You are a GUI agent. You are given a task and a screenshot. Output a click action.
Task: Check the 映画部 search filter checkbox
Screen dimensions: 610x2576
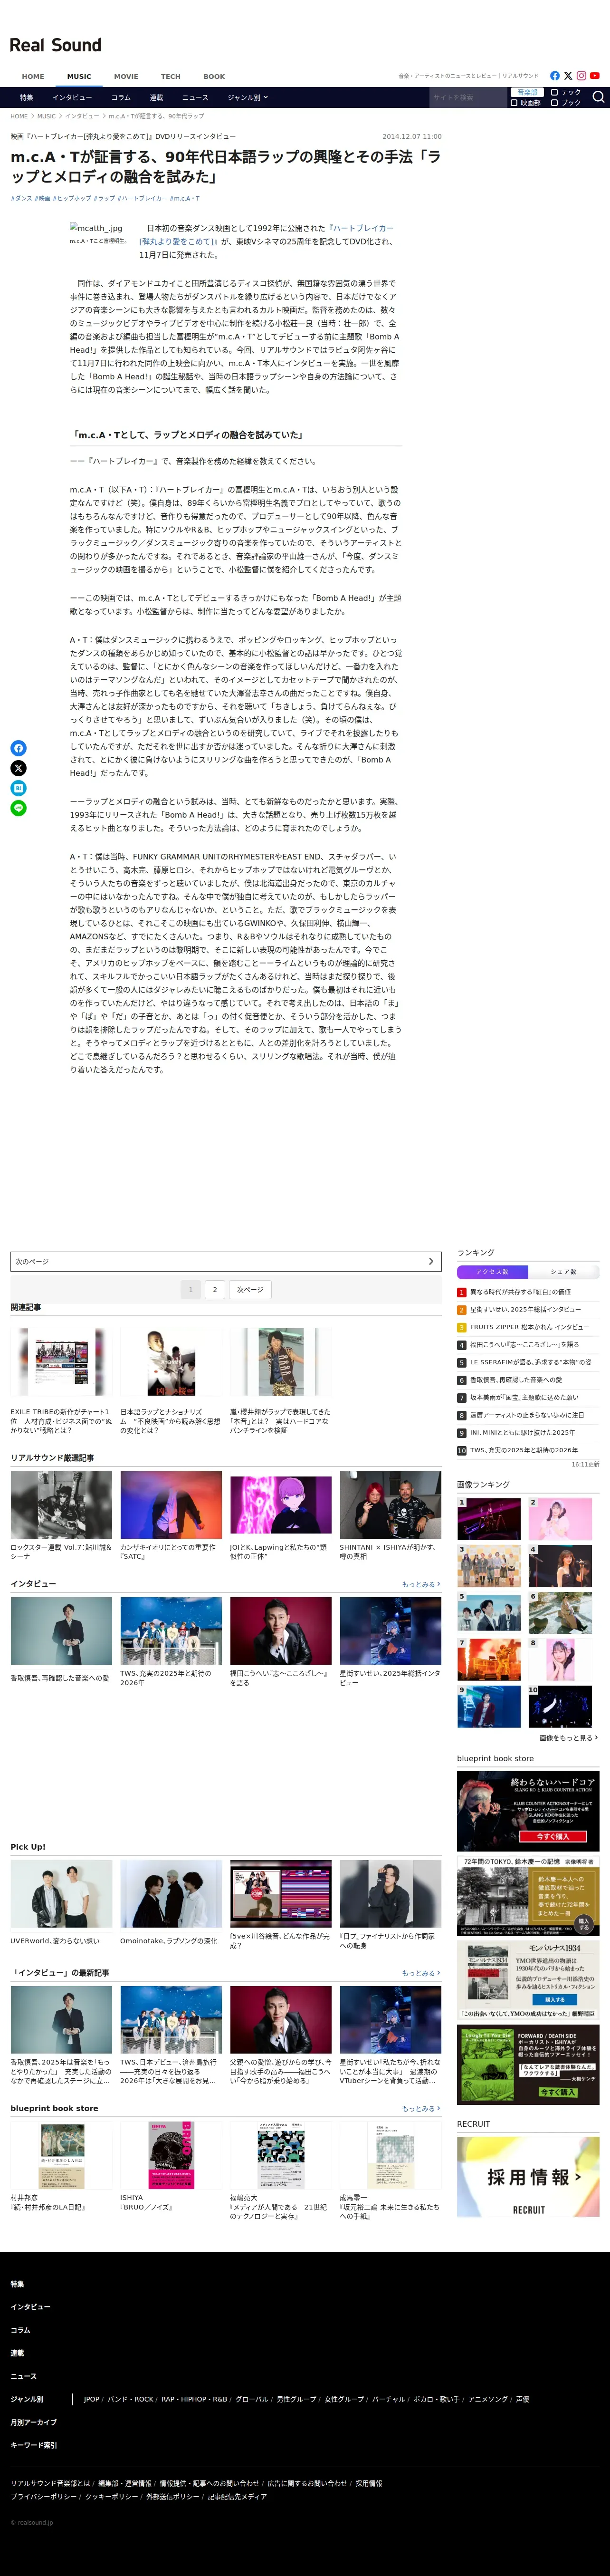pyautogui.click(x=514, y=102)
